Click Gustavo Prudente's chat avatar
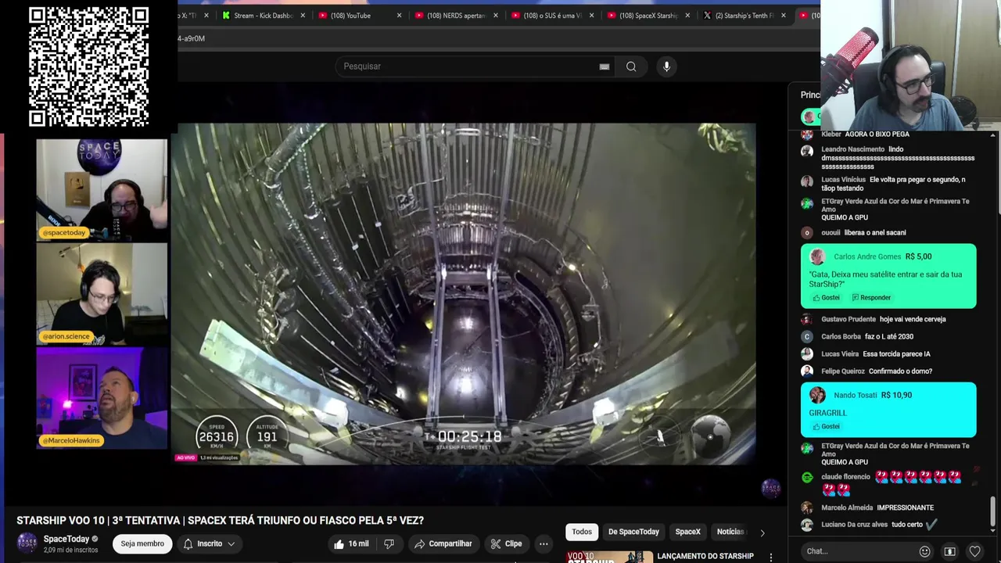 (x=807, y=319)
